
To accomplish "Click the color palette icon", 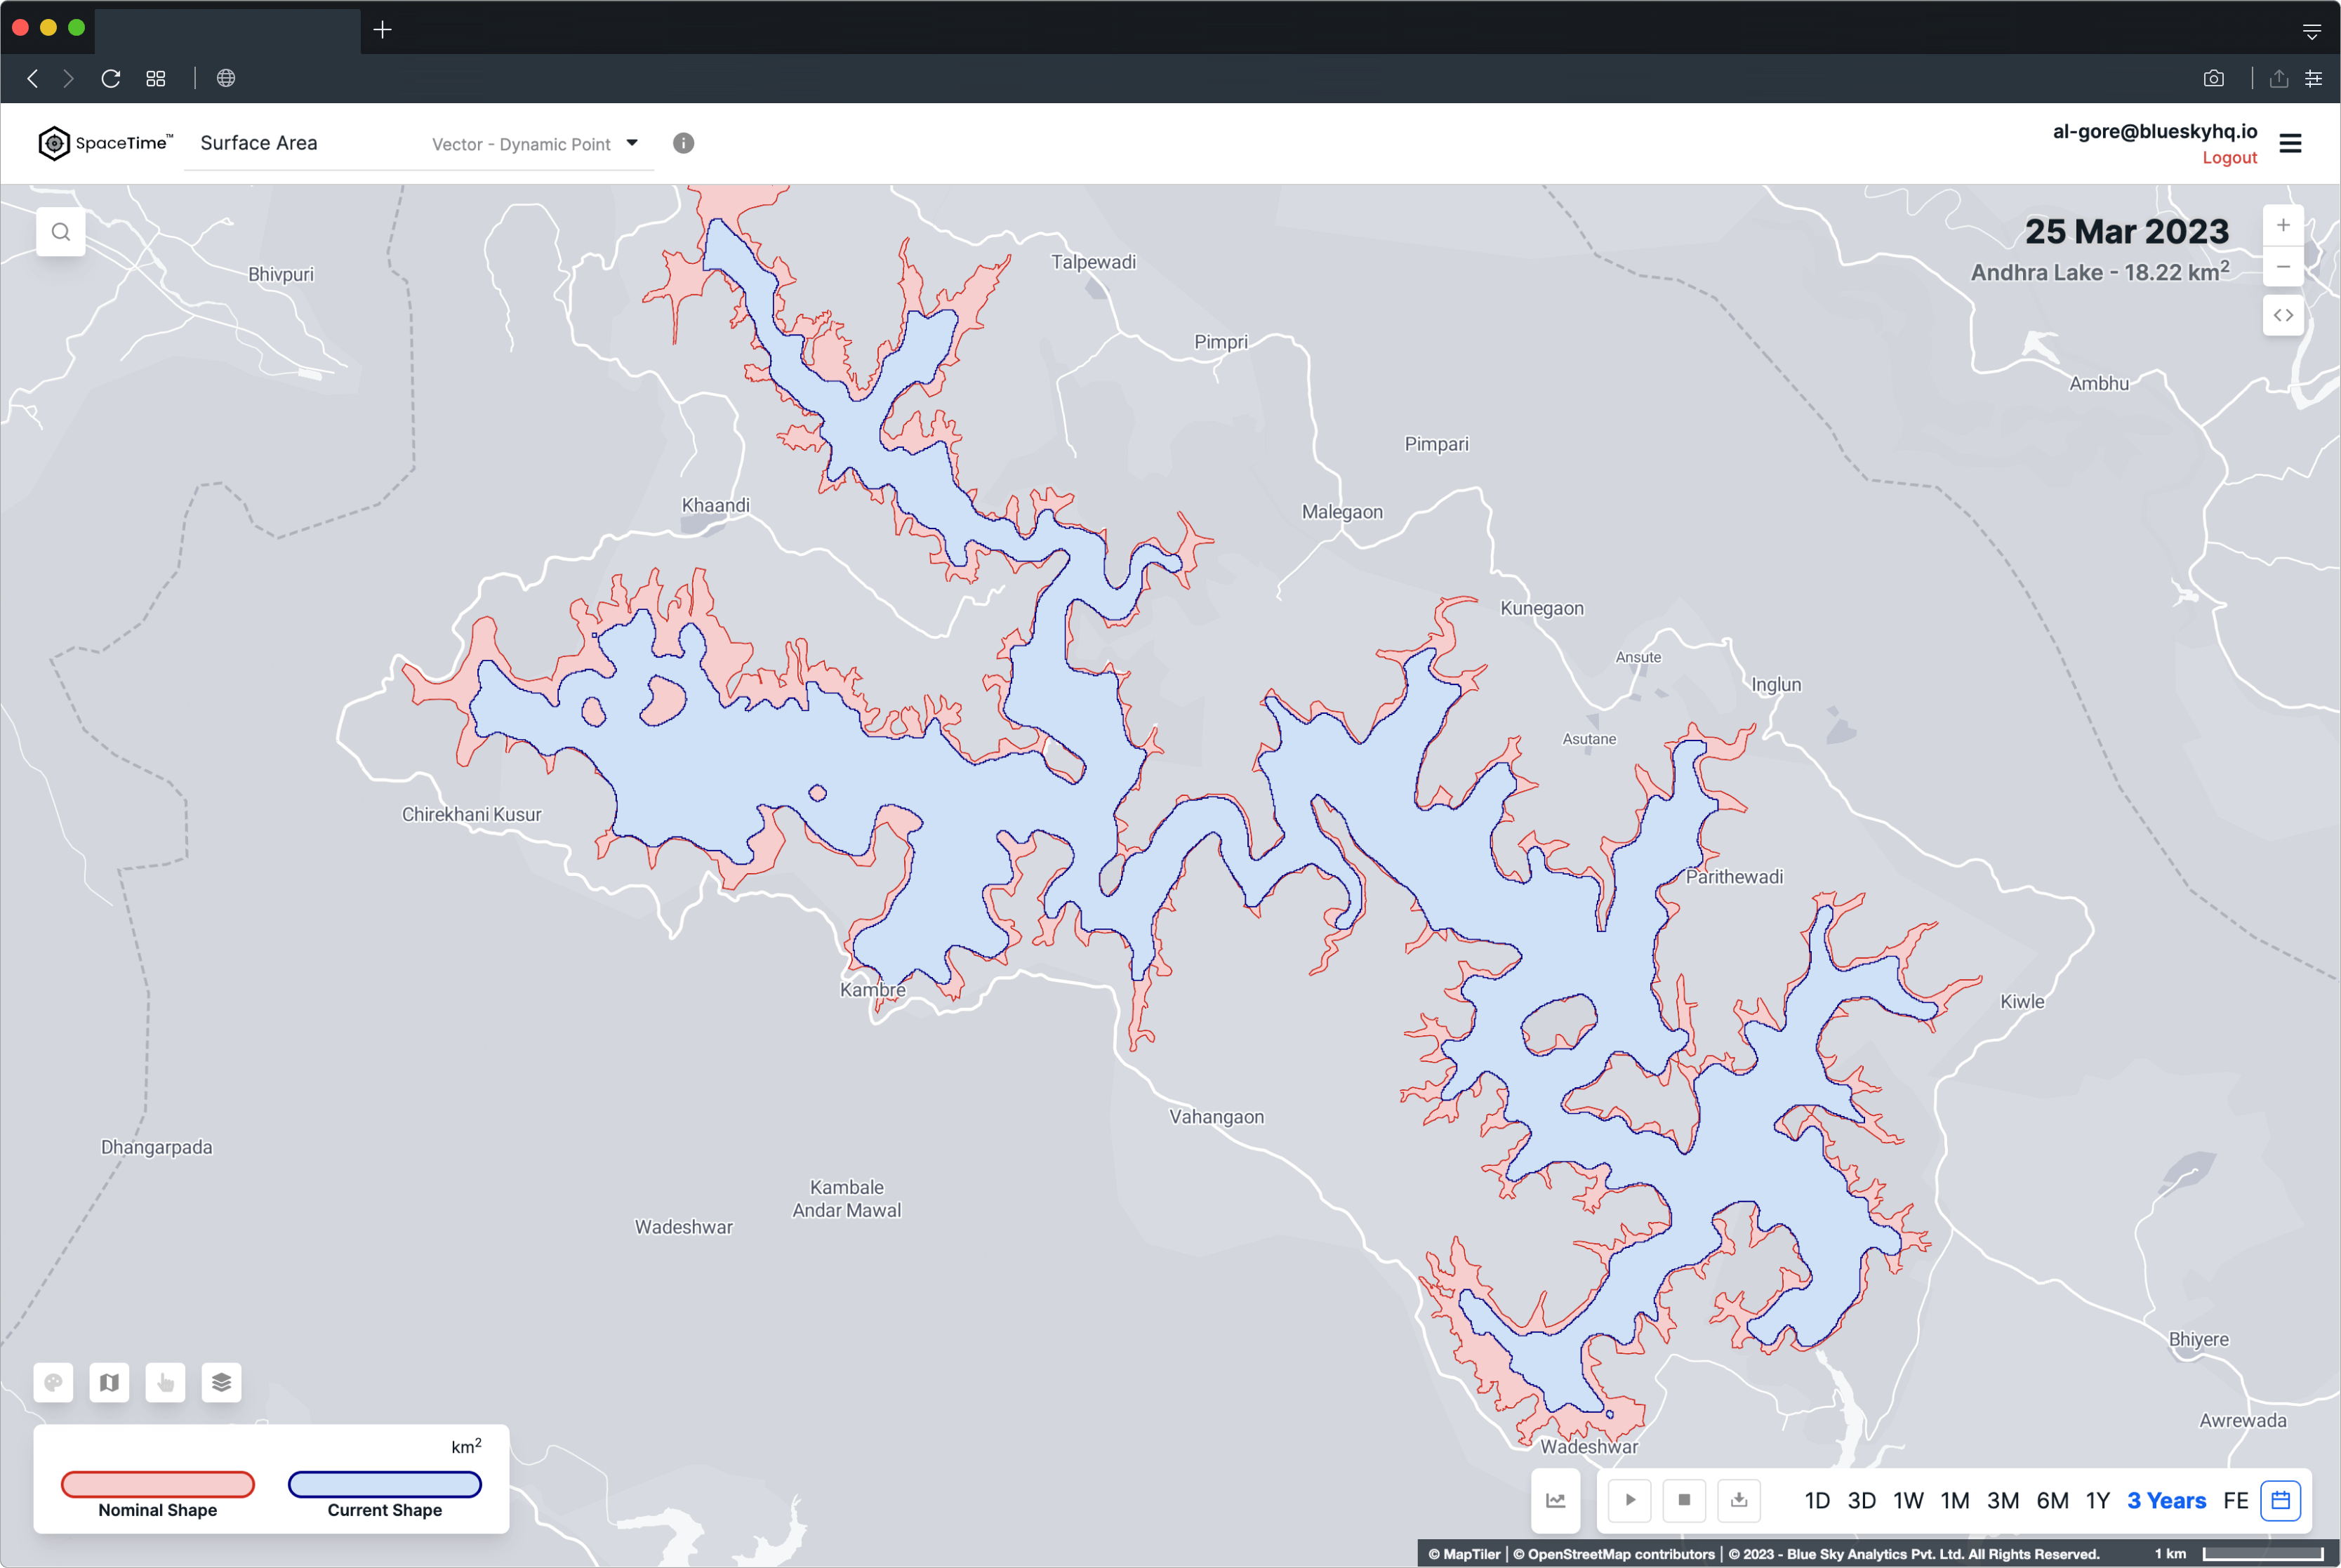I will 54,1382.
